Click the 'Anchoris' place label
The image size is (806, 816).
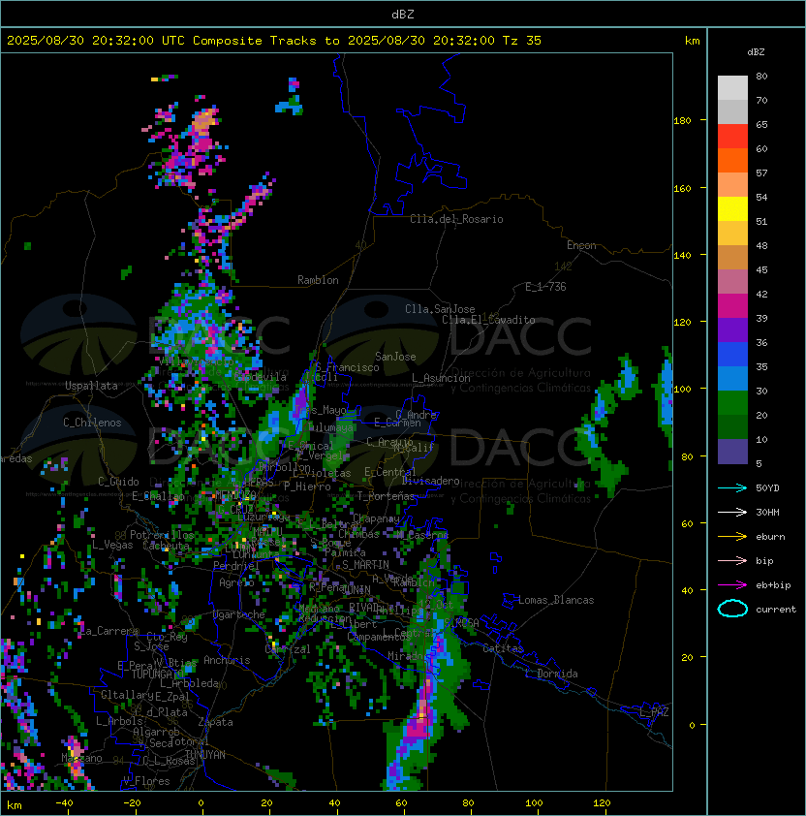(227, 660)
